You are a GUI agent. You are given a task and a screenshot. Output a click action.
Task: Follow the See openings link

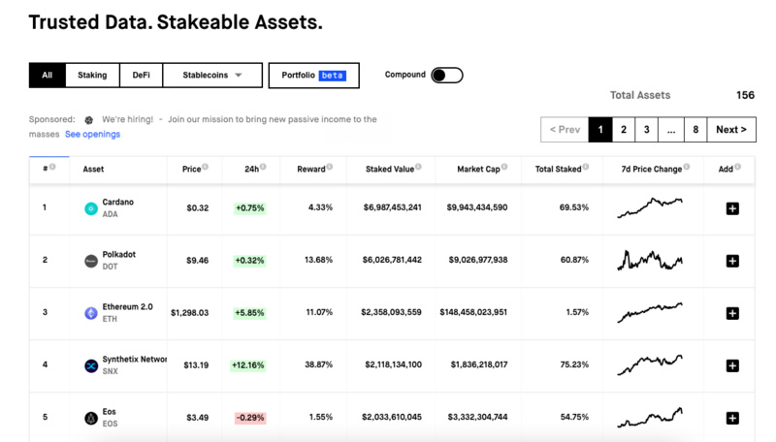tap(93, 134)
